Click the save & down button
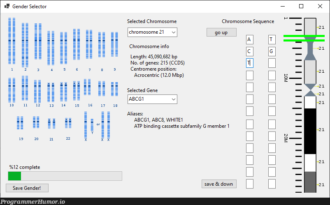This screenshot has width=330, height=205. (219, 184)
